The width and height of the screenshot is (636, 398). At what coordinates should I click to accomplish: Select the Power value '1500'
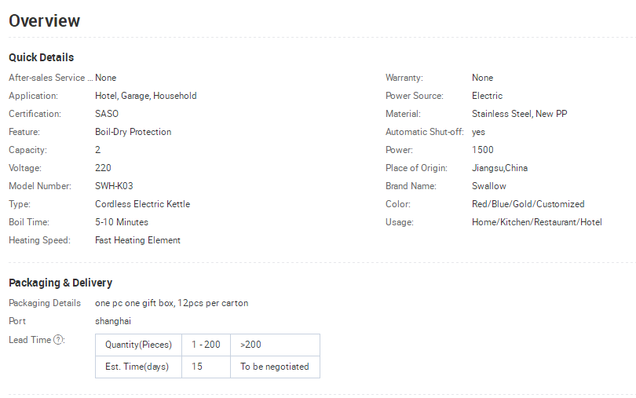(x=483, y=150)
